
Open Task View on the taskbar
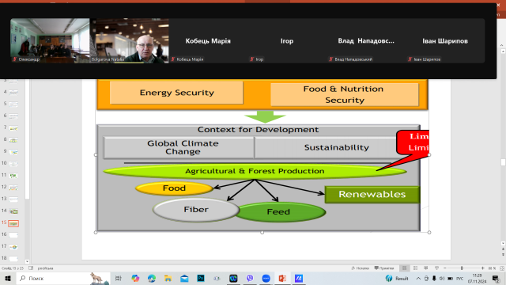[119, 278]
